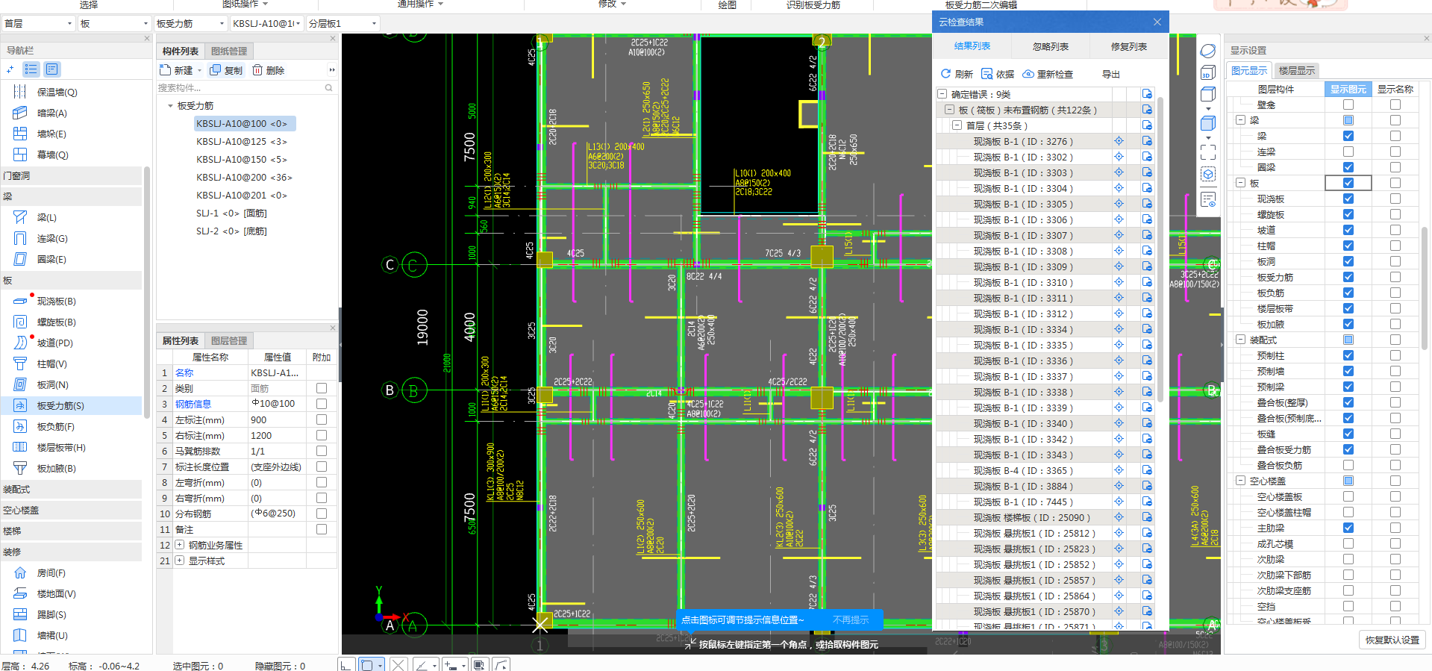Screen dimensions: 1432x671
Task: Check the 附加 box for 左标注(mm) property
Action: coord(322,419)
